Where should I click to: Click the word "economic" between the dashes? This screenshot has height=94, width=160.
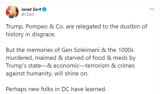pyautogui.click(x=66, y=66)
